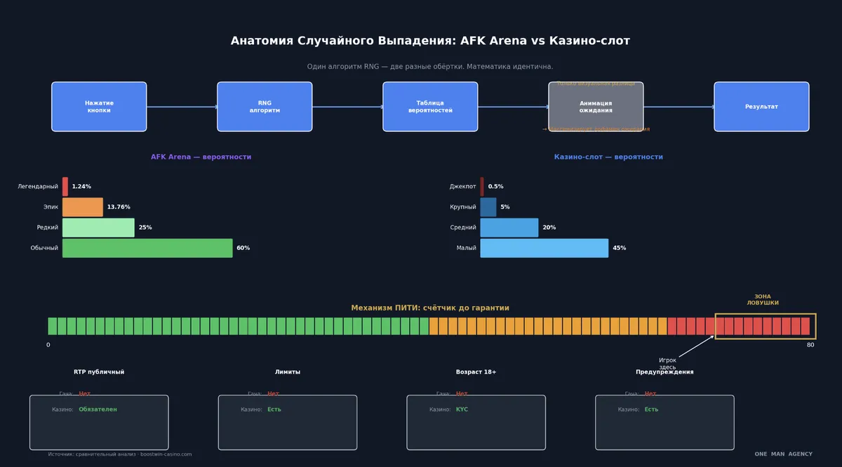842x467 pixels.
Task: Click the "Лимиты" comparison card
Action: [x=288, y=422]
